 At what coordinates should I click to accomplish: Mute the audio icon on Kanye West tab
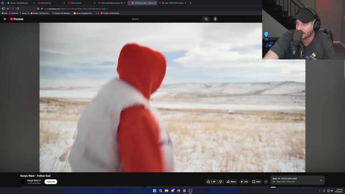click(x=133, y=3)
